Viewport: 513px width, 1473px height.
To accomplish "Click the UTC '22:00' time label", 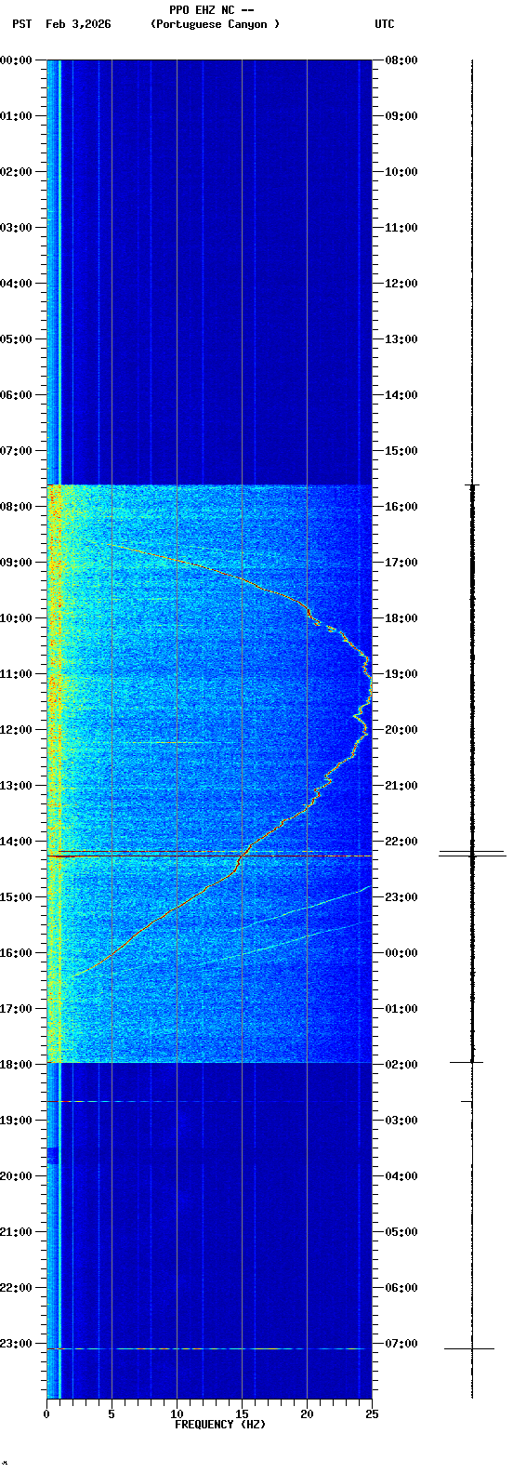I will pyautogui.click(x=401, y=842).
